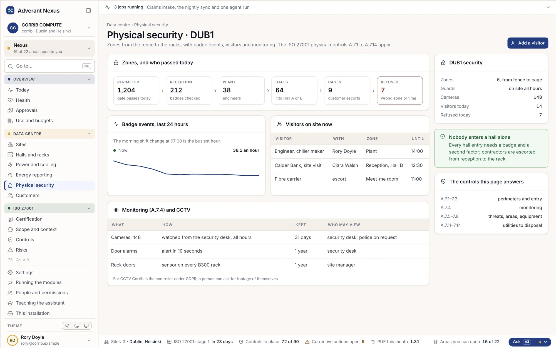This screenshot has height=348, width=556.
Task: Expand the CORRIB COMPUTE organisation switcher
Action: (x=49, y=28)
